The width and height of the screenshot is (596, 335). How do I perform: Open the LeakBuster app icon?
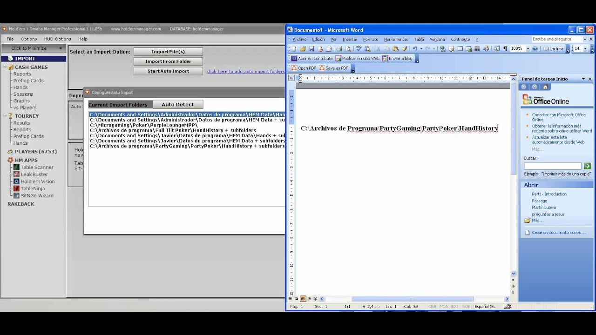pyautogui.click(x=16, y=174)
